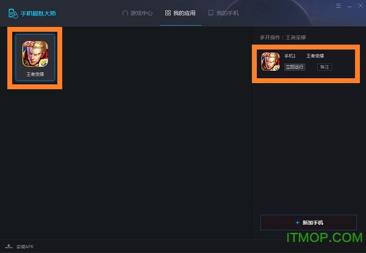
Task: Click the 王者荣耀 icon in multi-open panel
Action: [x=270, y=62]
